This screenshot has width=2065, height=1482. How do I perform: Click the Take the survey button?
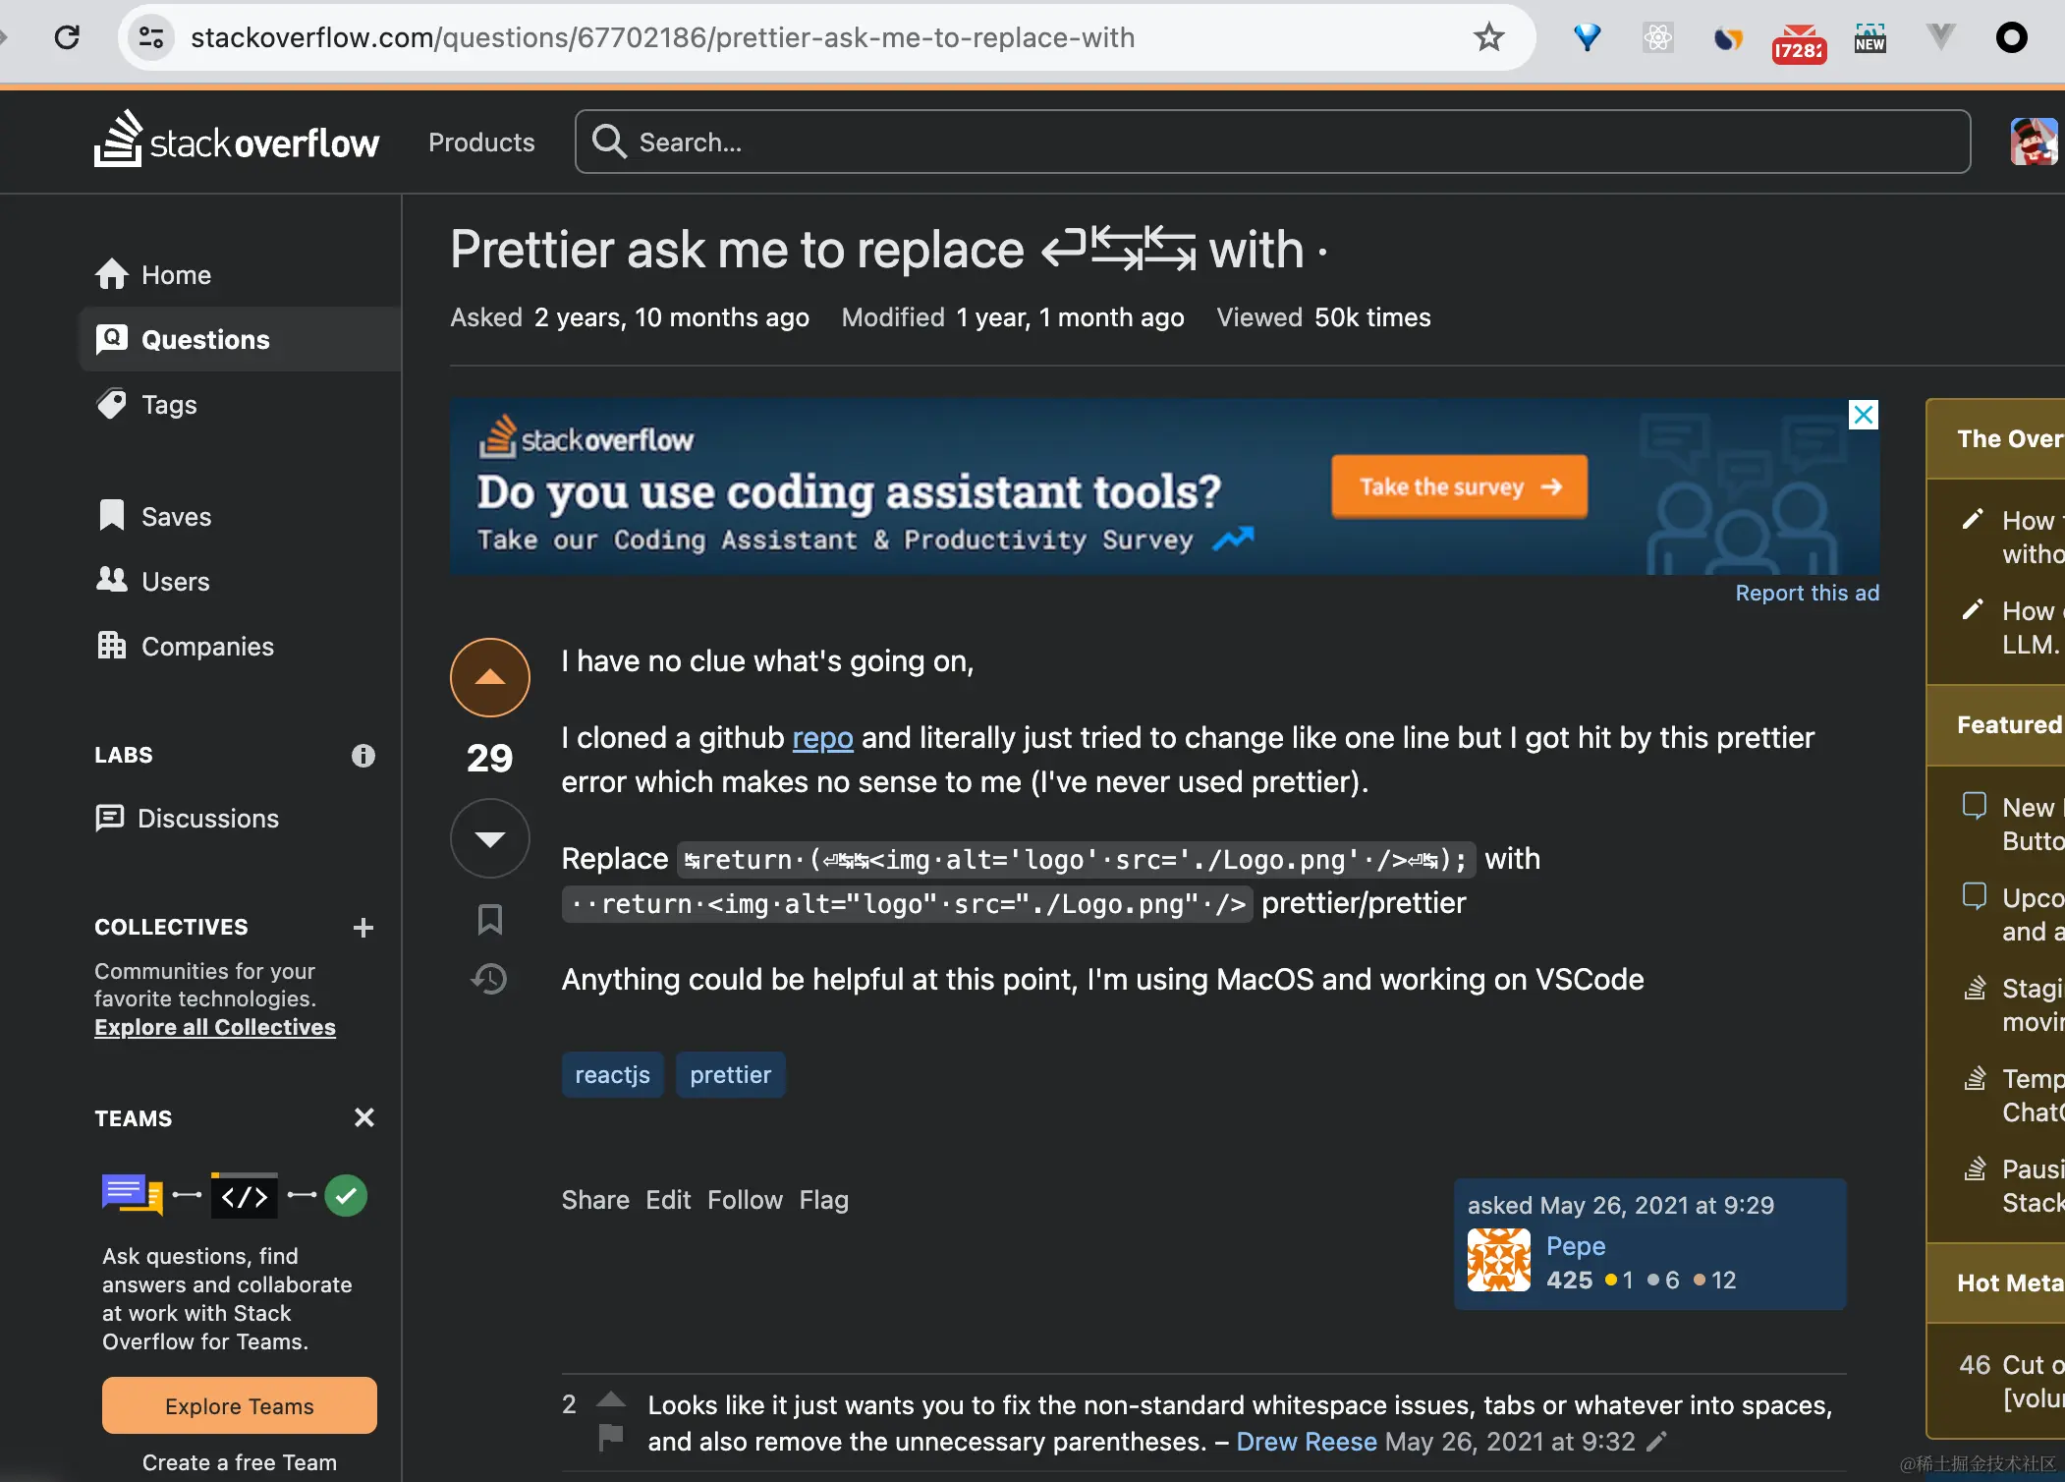[x=1459, y=486]
